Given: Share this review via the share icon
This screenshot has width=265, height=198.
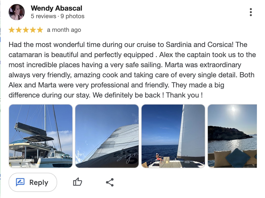Looking at the screenshot, I should (110, 182).
